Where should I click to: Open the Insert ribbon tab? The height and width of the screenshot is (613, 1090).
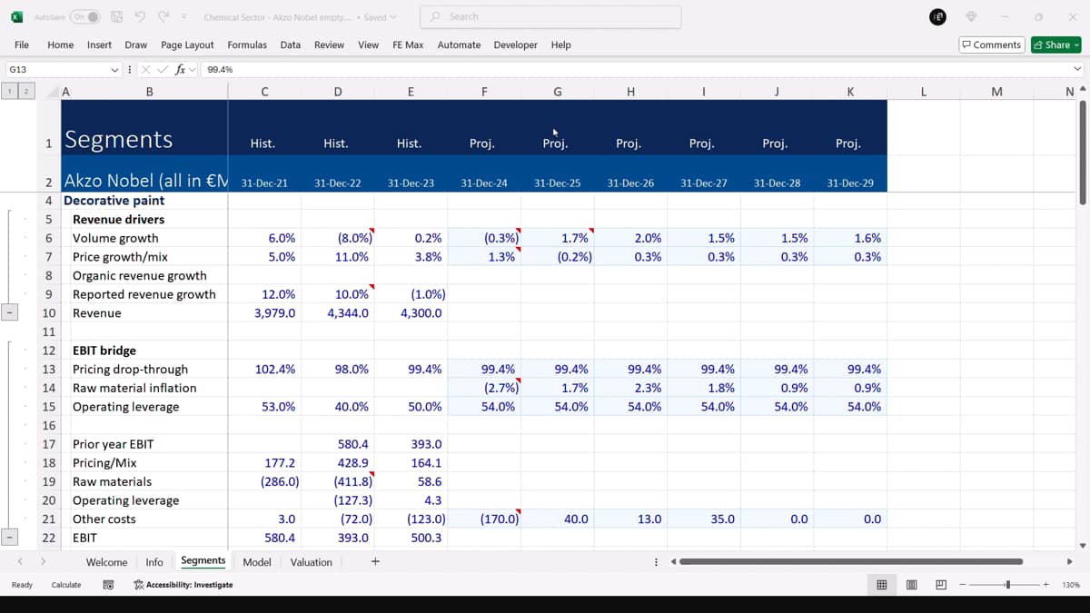point(100,44)
